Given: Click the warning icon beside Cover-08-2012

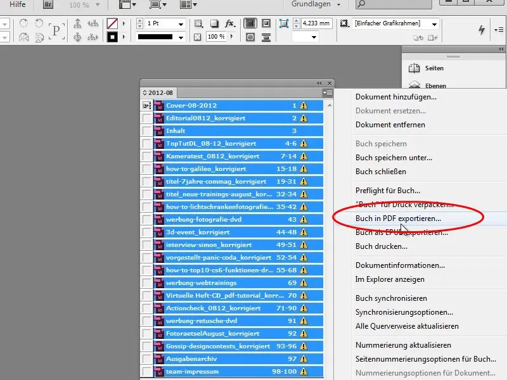Looking at the screenshot, I should coord(304,106).
